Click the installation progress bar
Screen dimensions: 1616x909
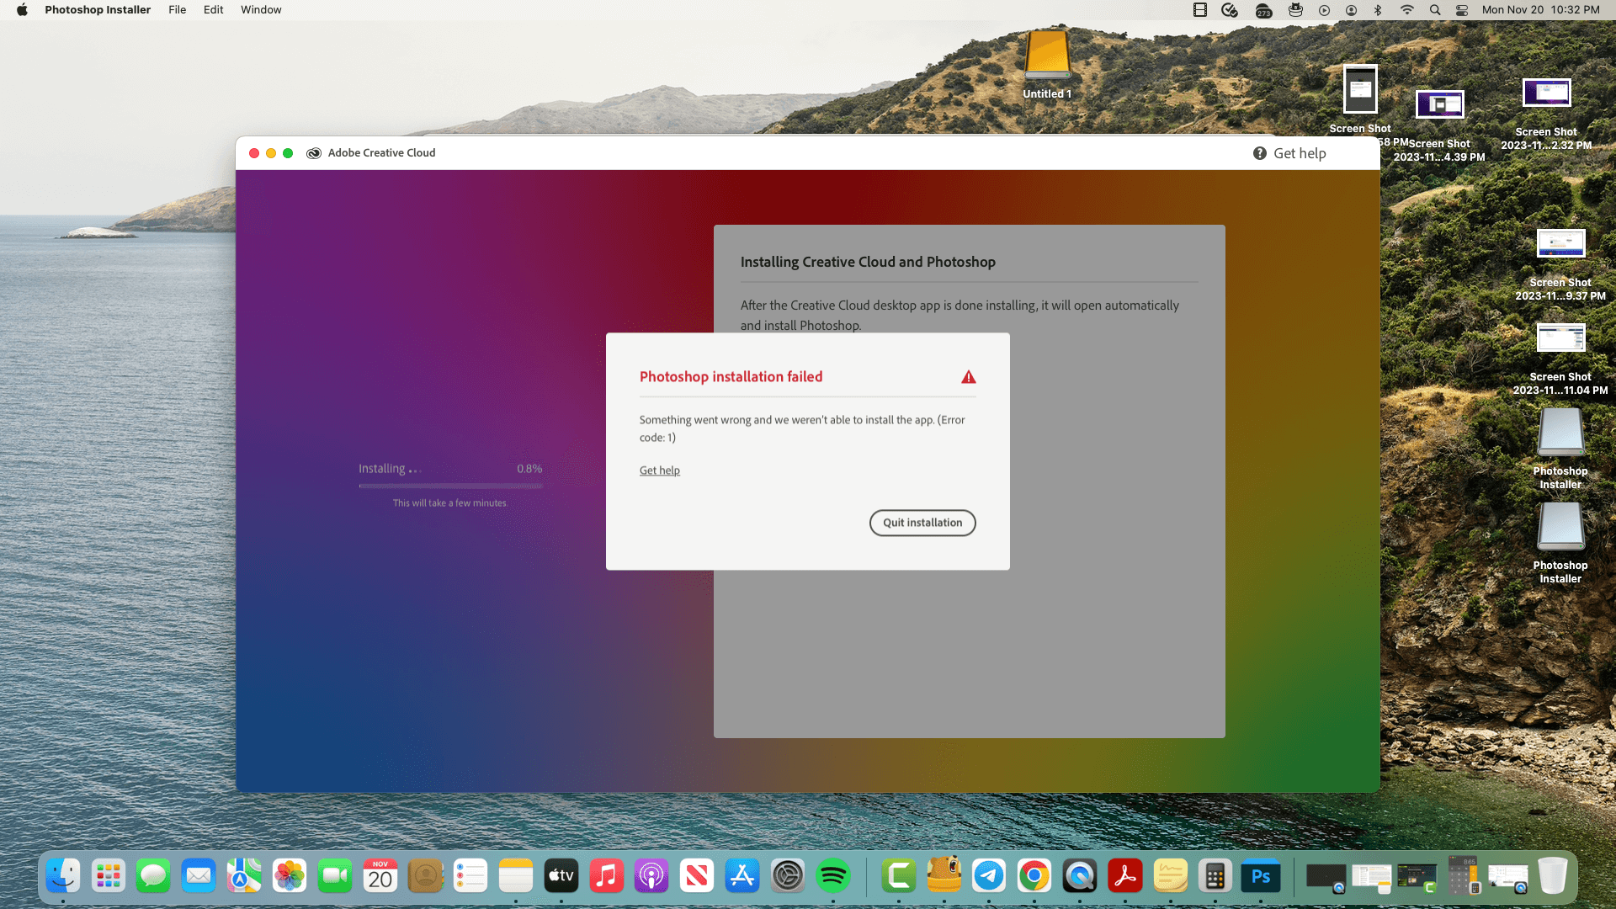[x=450, y=486]
